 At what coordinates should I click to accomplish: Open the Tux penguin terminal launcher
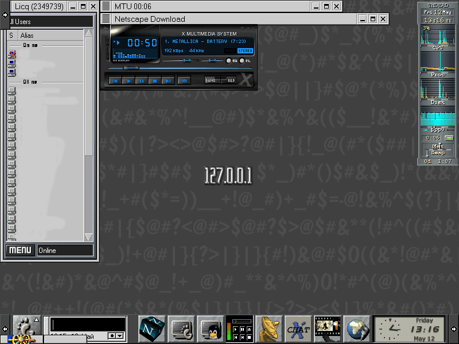pos(211,329)
